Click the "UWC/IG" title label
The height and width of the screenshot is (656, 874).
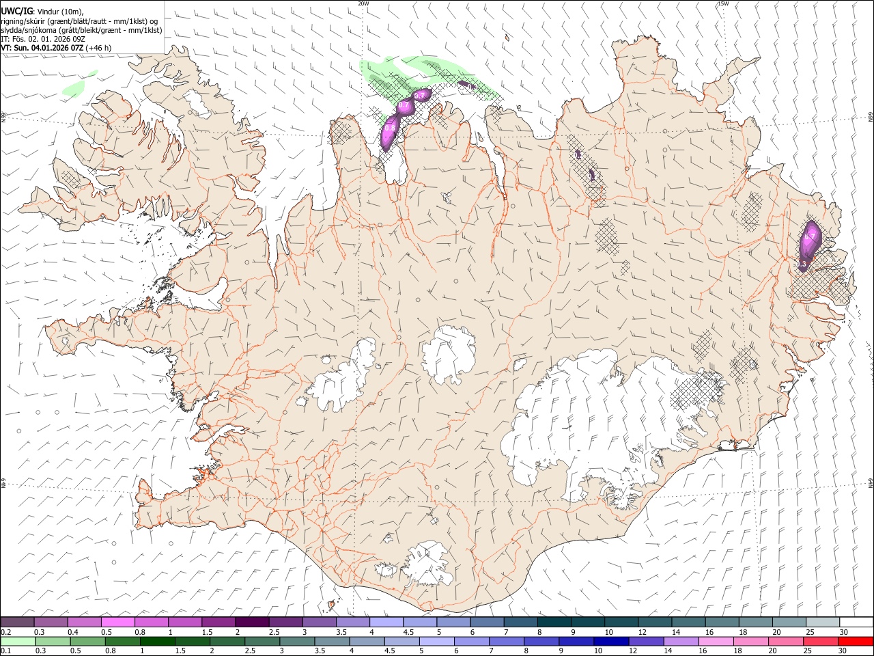coord(16,10)
